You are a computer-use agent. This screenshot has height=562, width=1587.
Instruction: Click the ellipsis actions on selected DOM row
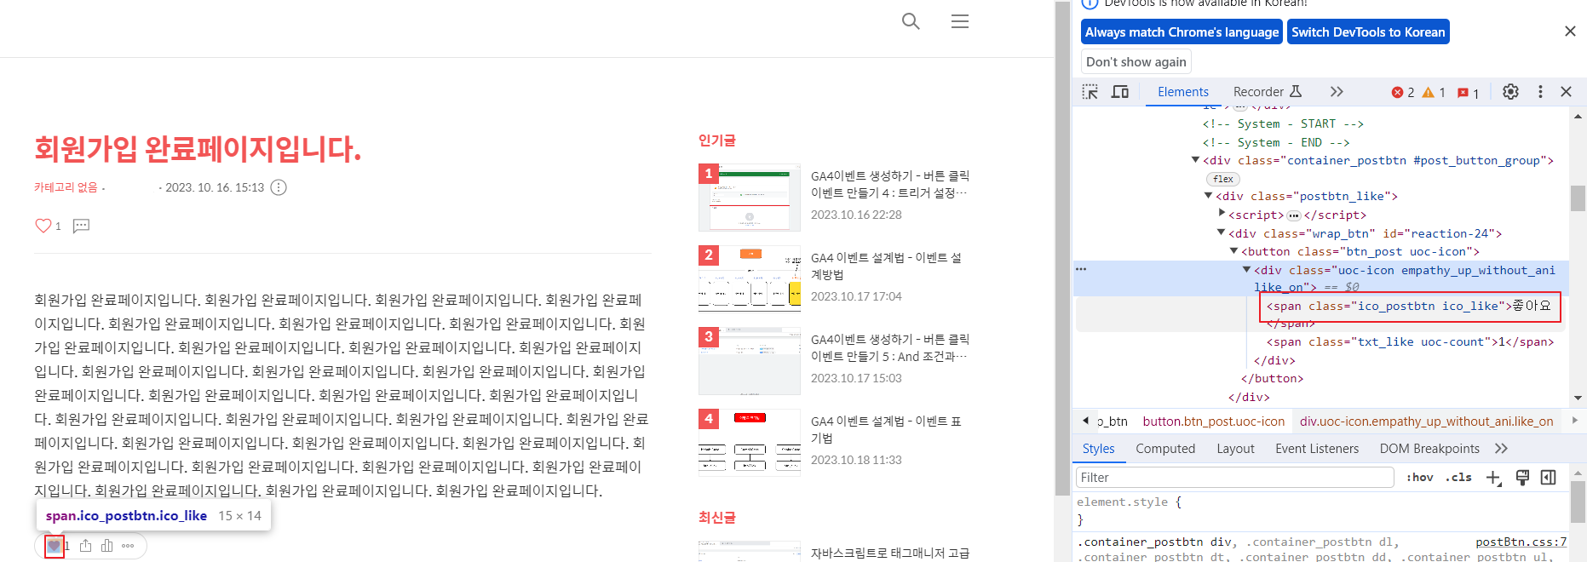click(1081, 269)
